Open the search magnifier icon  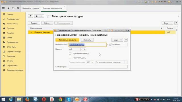pos(18,8)
